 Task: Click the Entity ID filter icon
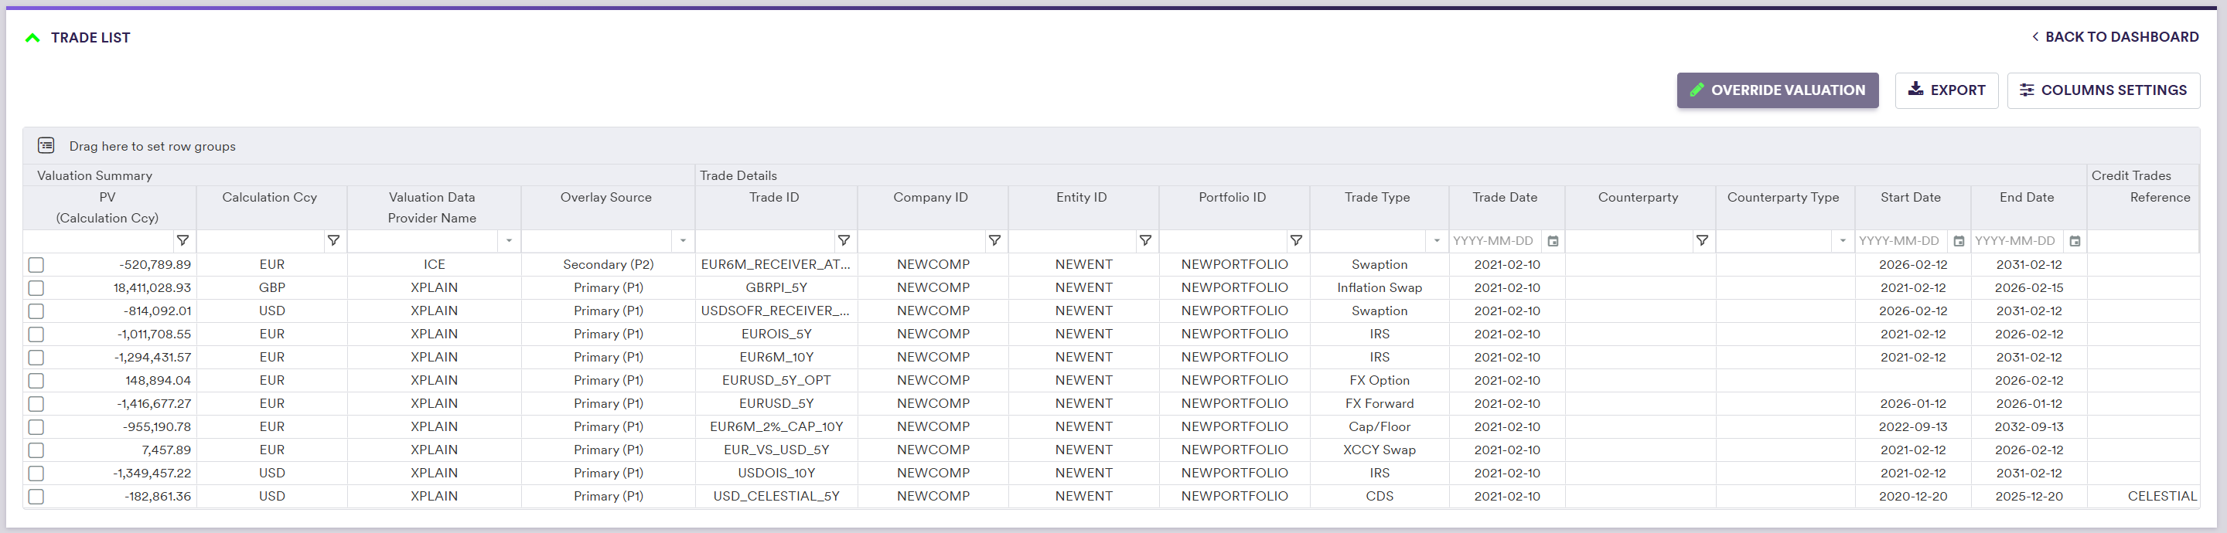1144,241
